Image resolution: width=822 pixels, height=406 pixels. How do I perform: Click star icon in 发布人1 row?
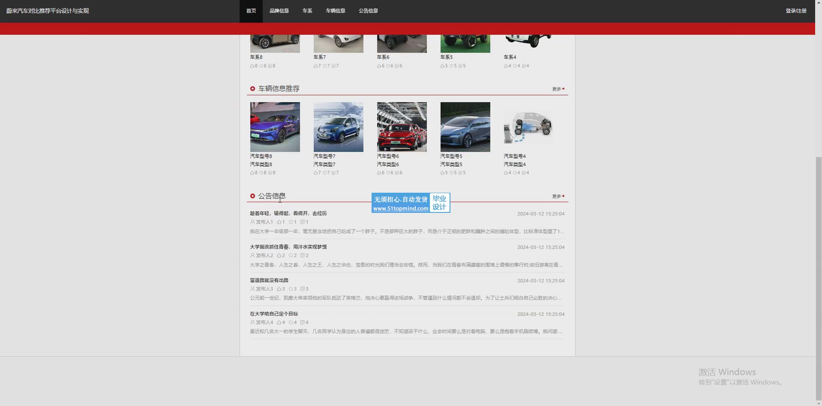coord(291,222)
